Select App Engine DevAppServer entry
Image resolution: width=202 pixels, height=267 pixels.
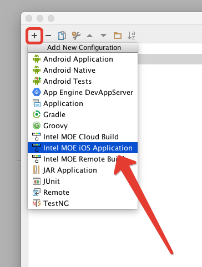(x=83, y=92)
